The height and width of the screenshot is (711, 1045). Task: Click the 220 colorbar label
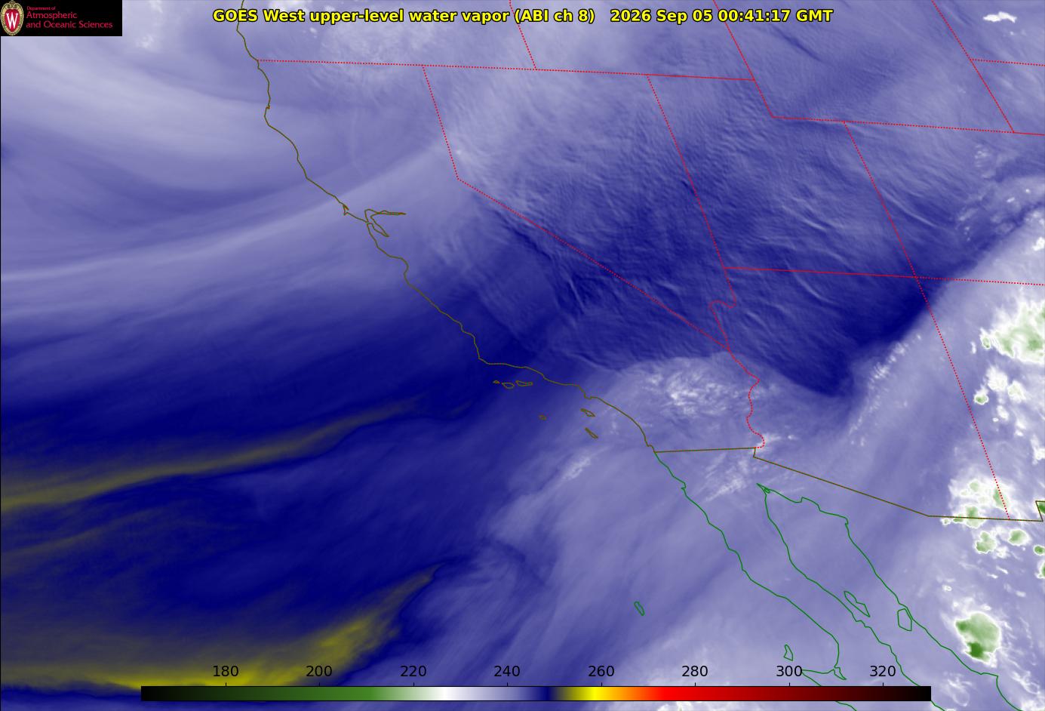click(x=413, y=671)
